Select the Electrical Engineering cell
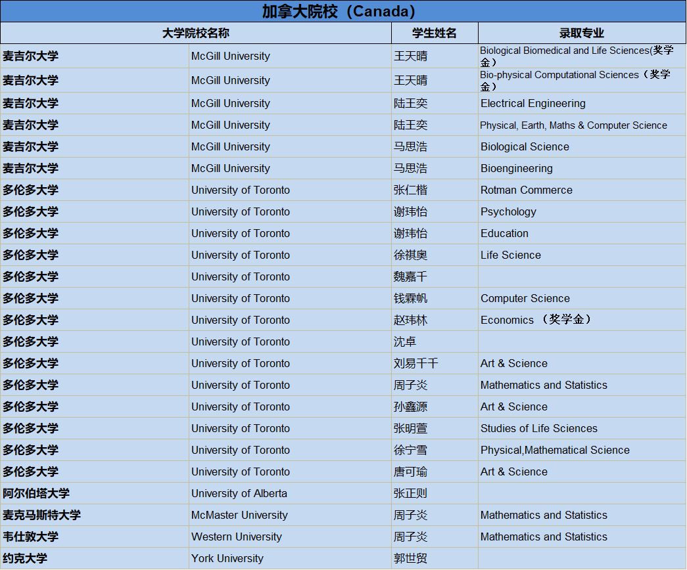This screenshot has height=570, width=687. coord(582,103)
